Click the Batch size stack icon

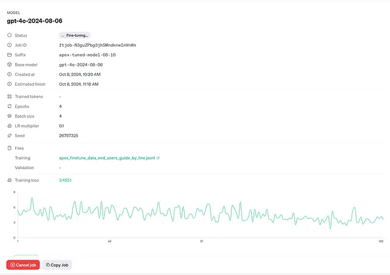point(10,116)
